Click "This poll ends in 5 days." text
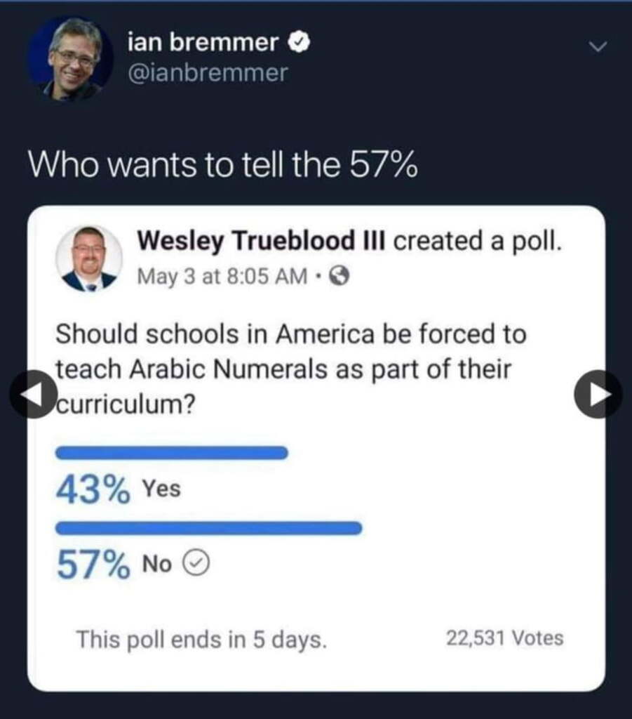Image resolution: width=632 pixels, height=719 pixels. click(202, 639)
